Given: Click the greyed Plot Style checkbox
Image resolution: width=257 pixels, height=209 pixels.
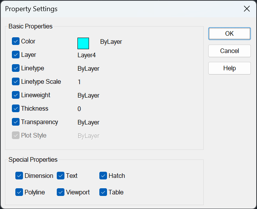Looking at the screenshot, I should tap(16, 136).
